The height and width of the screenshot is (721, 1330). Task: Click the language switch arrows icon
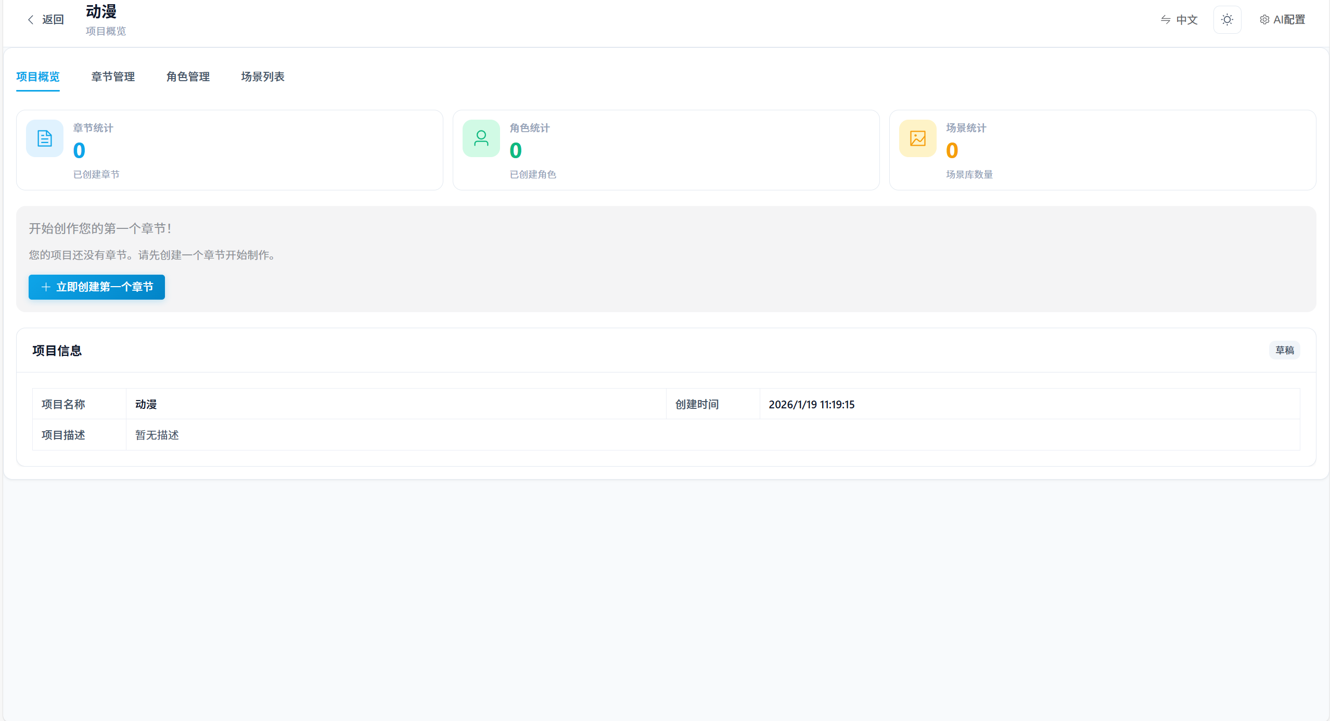[x=1166, y=20]
